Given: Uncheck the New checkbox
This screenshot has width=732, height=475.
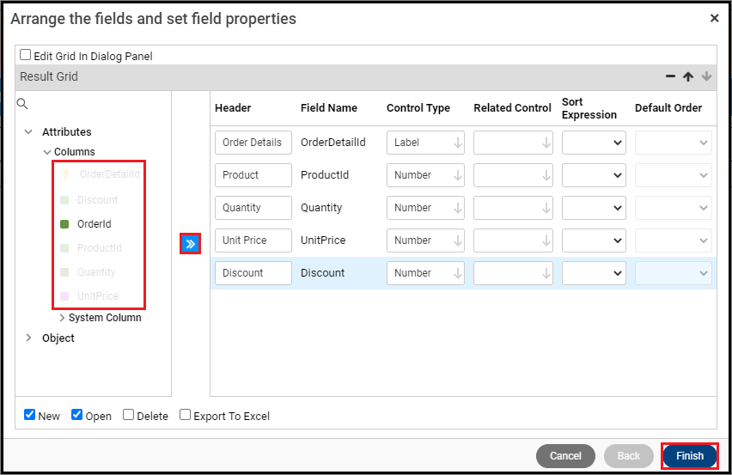Looking at the screenshot, I should point(30,415).
